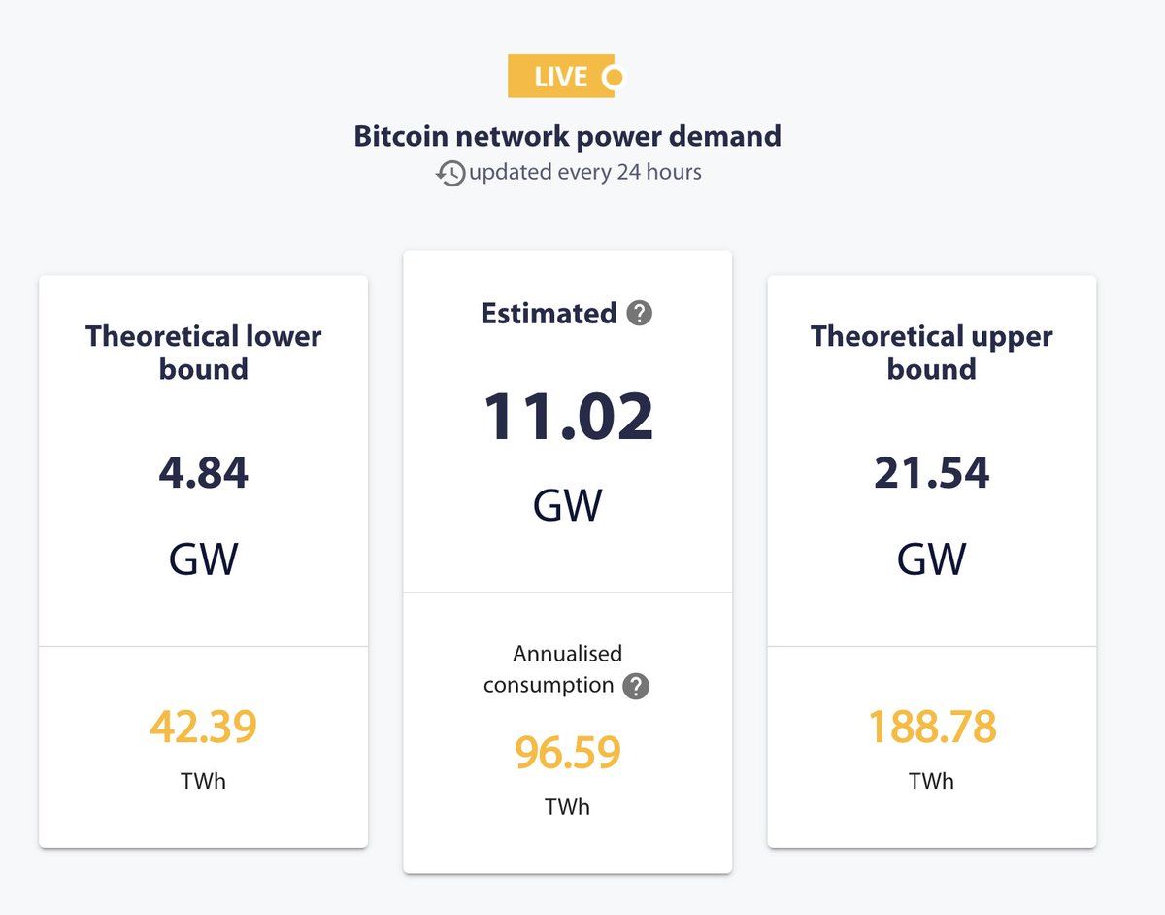Click the TWh unit under 96.59
1165x915 pixels.
[568, 807]
